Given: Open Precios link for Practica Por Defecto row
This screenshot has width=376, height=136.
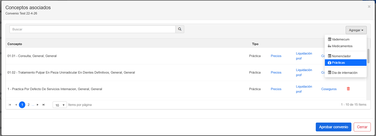Looking at the screenshot, I should (276, 89).
